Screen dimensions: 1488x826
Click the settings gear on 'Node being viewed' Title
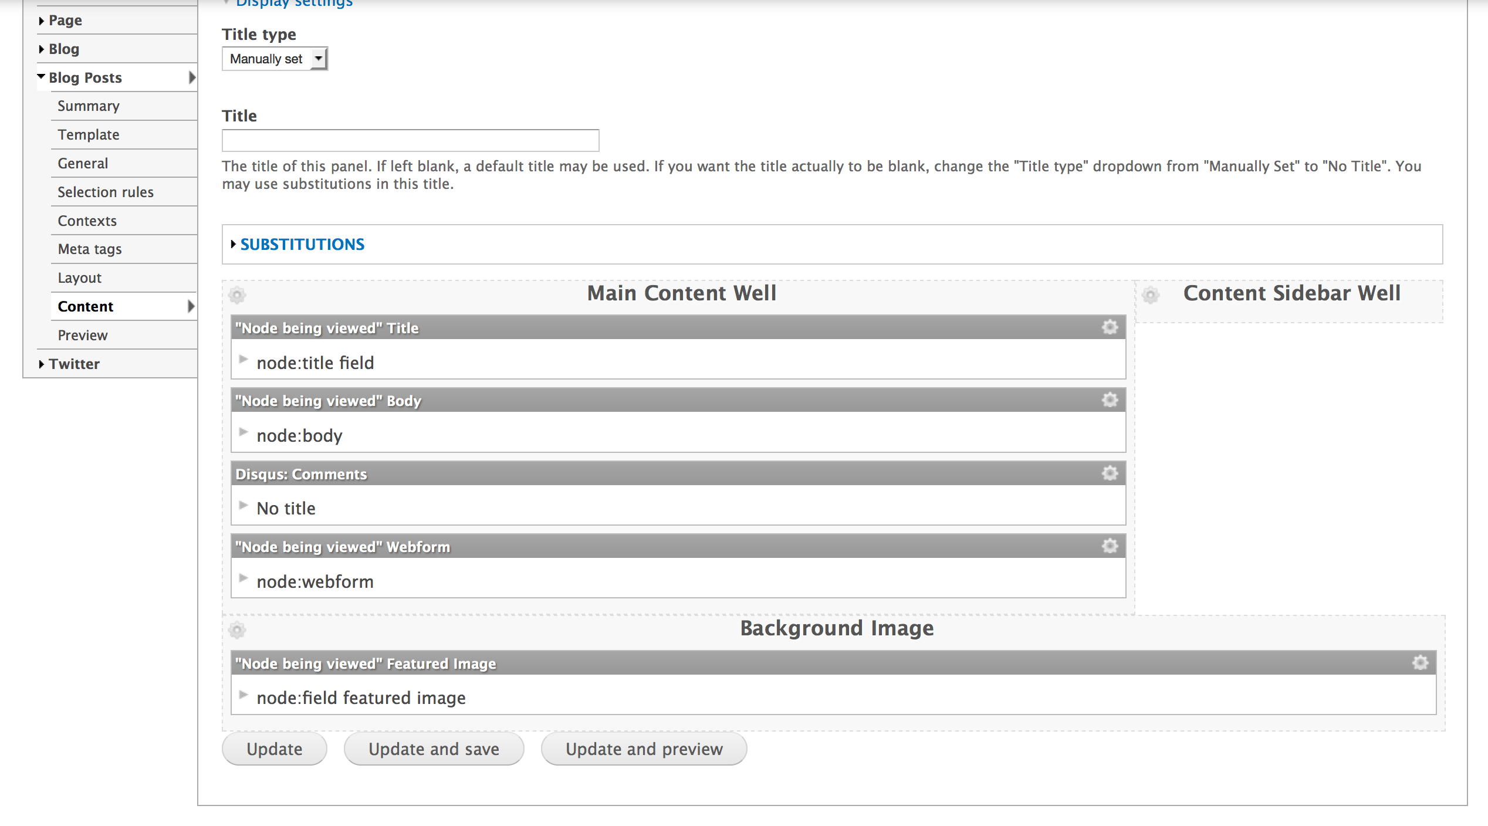tap(1110, 327)
